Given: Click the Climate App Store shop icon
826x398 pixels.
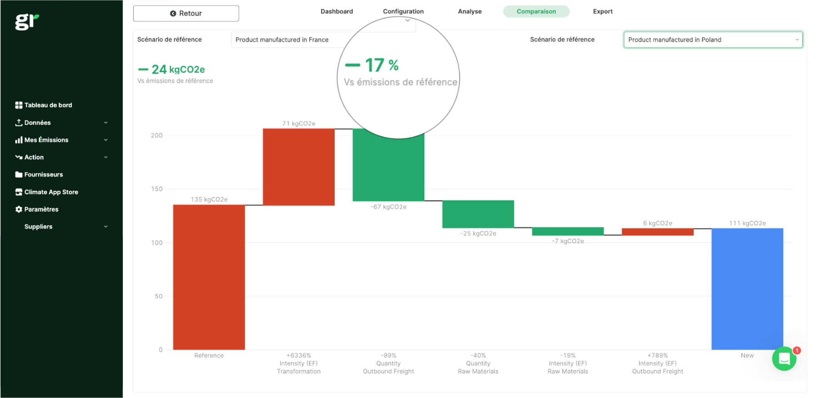Looking at the screenshot, I should click(19, 192).
